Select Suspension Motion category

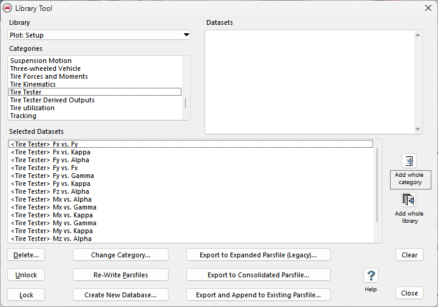pyautogui.click(x=41, y=61)
